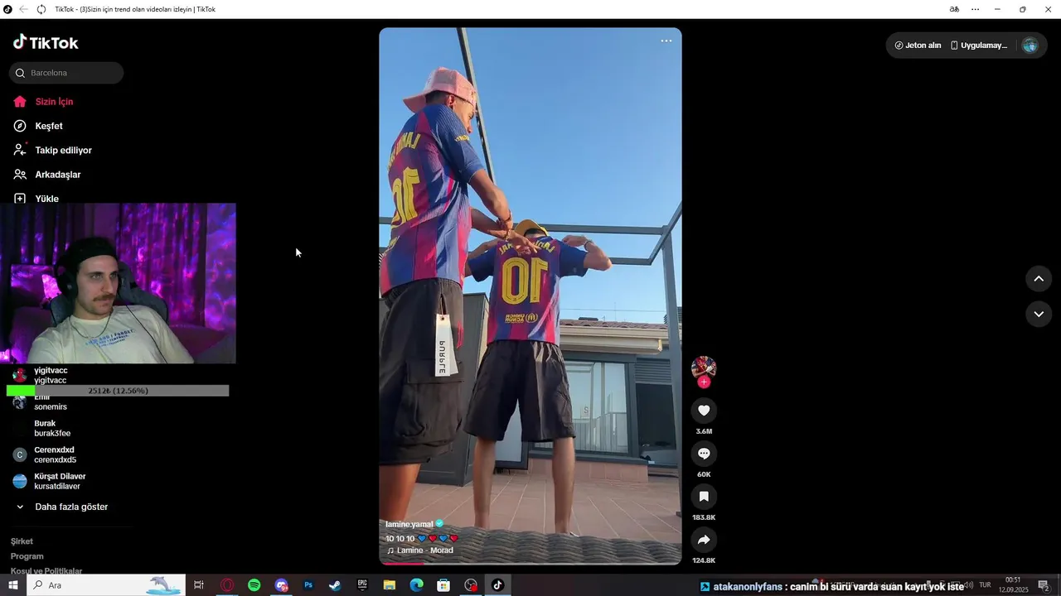Open Task View on taskbar
This screenshot has width=1061, height=596.
[199, 585]
